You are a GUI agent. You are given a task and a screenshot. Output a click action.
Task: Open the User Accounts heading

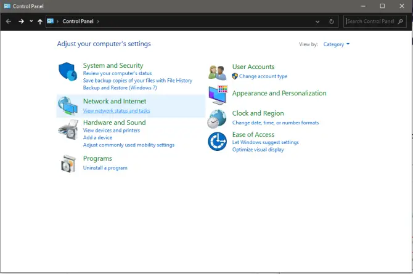click(x=253, y=67)
